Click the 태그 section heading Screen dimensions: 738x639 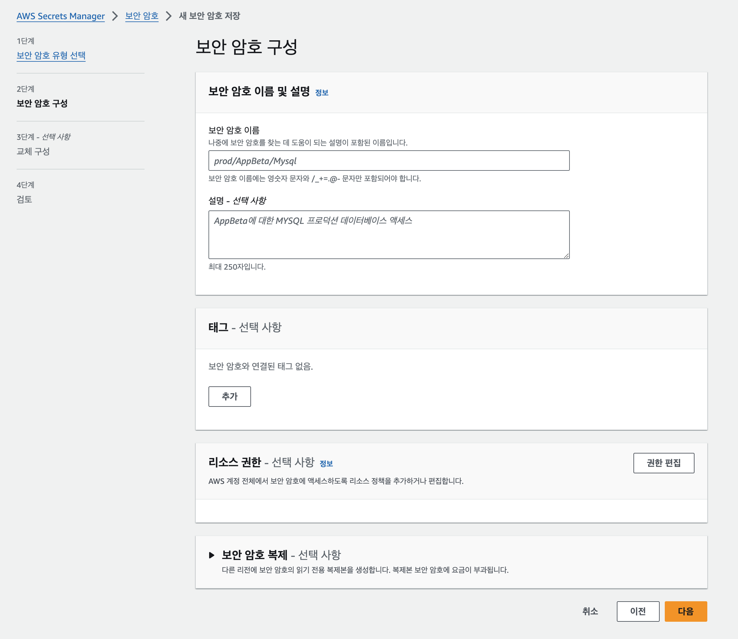point(218,327)
